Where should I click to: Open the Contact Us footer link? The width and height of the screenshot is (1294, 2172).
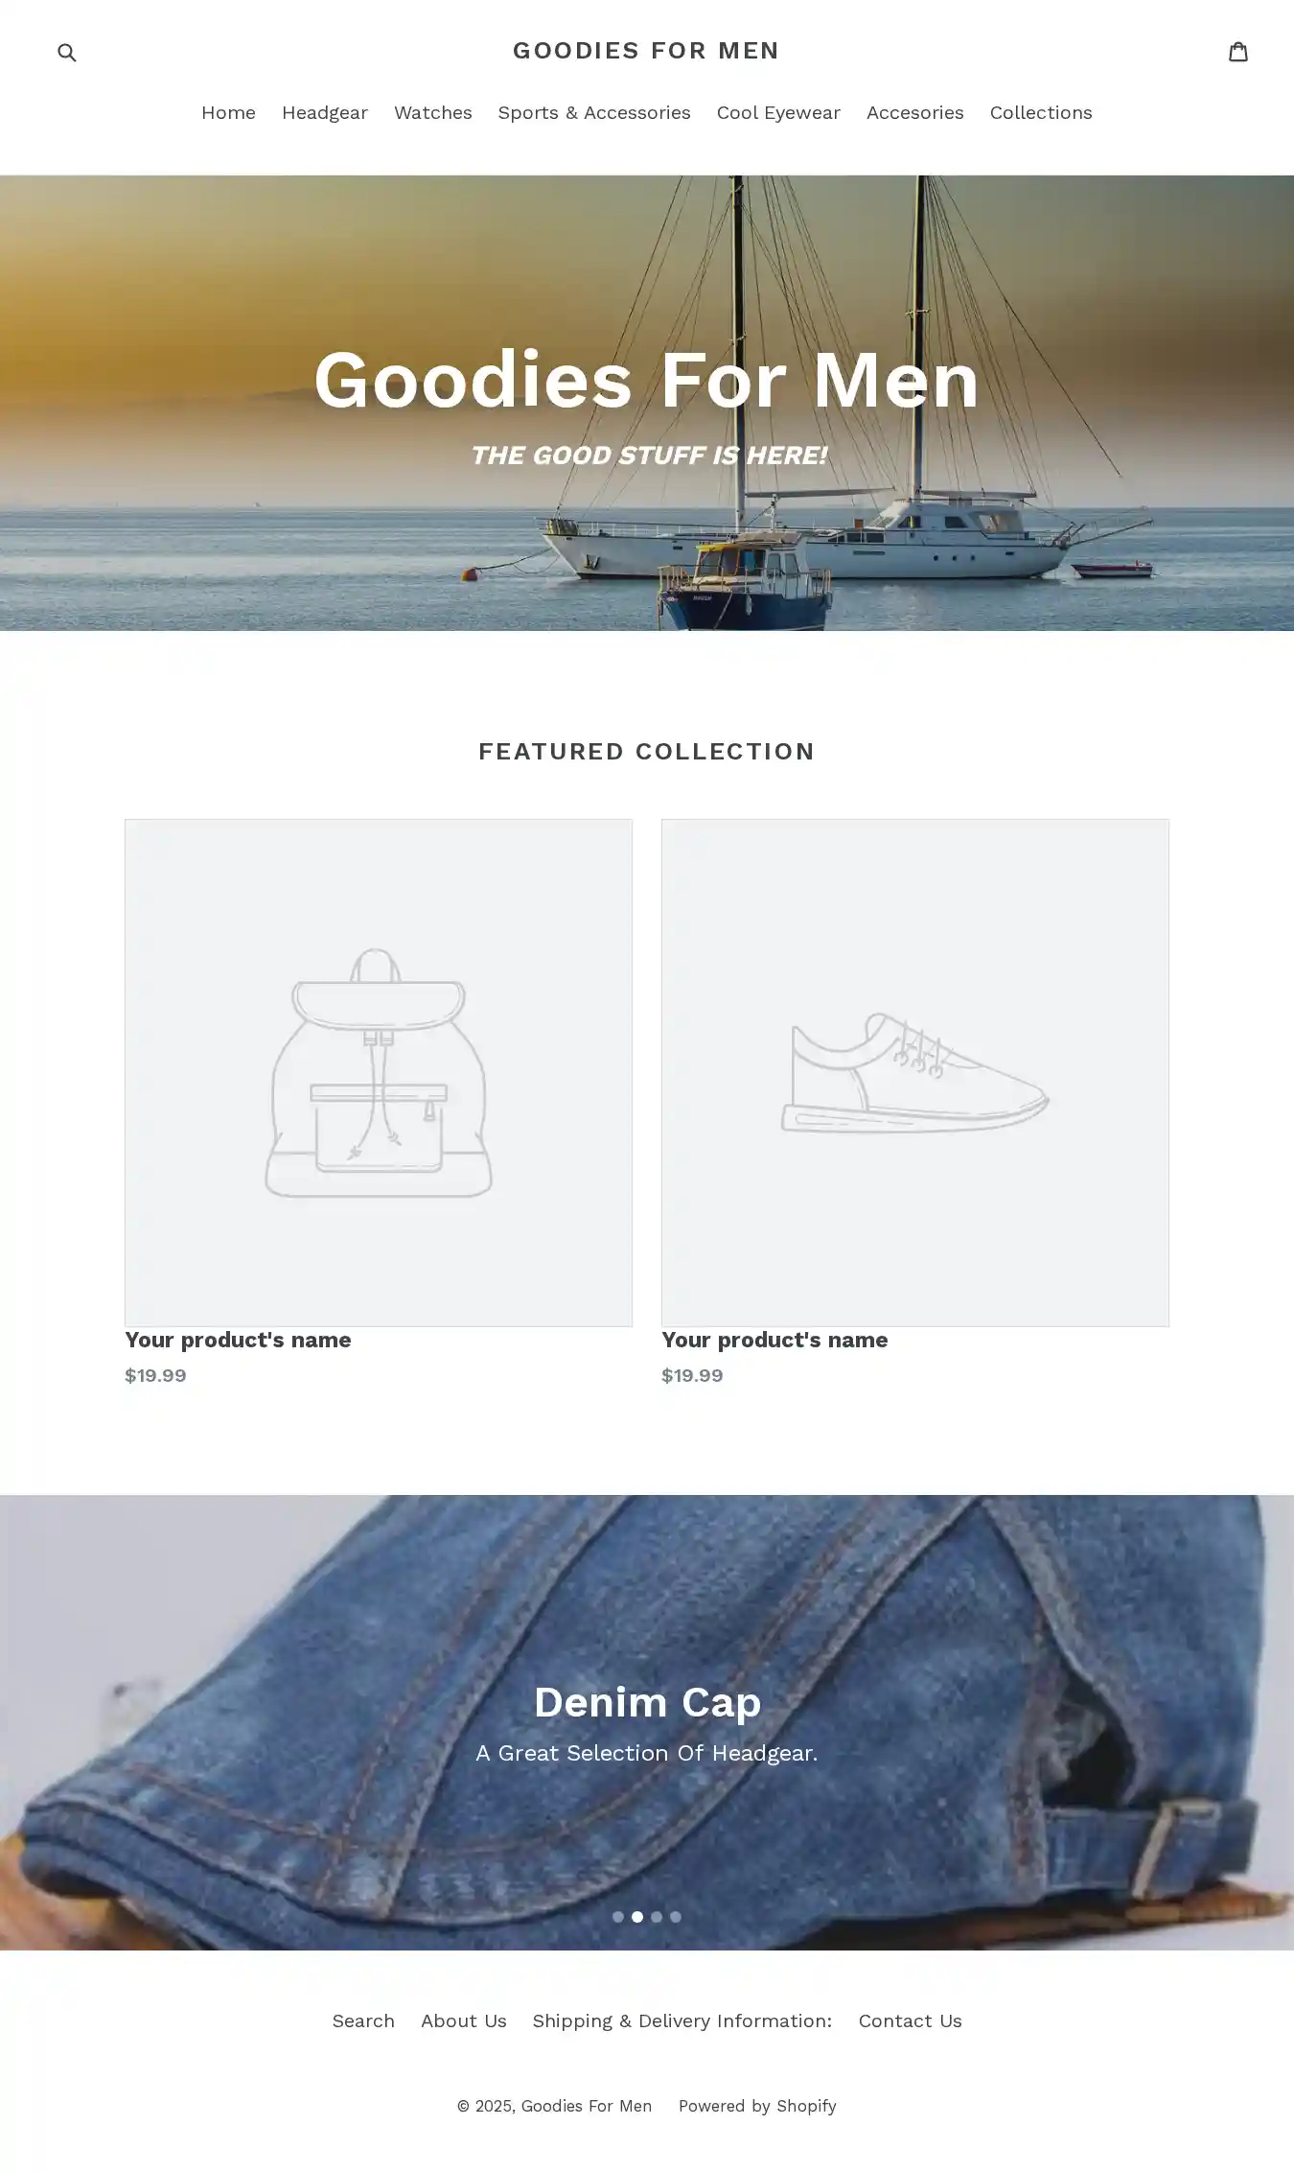911,2020
